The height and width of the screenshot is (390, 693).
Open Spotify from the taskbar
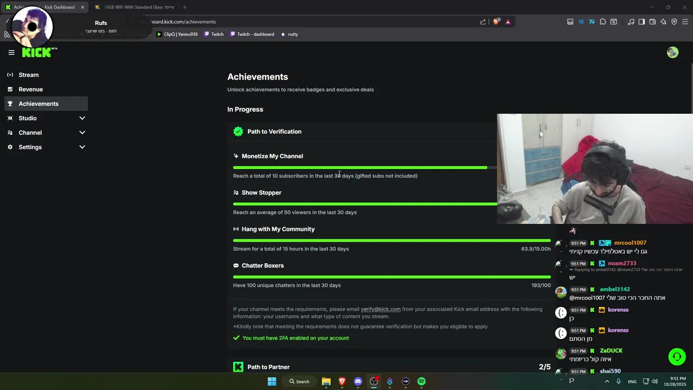[421, 381]
